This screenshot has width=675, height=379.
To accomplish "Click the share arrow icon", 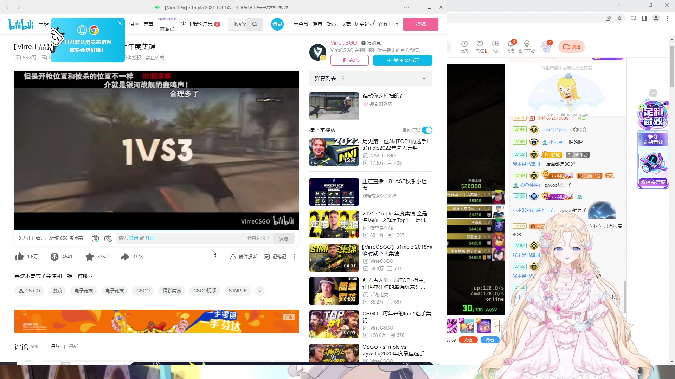I will coord(124,257).
